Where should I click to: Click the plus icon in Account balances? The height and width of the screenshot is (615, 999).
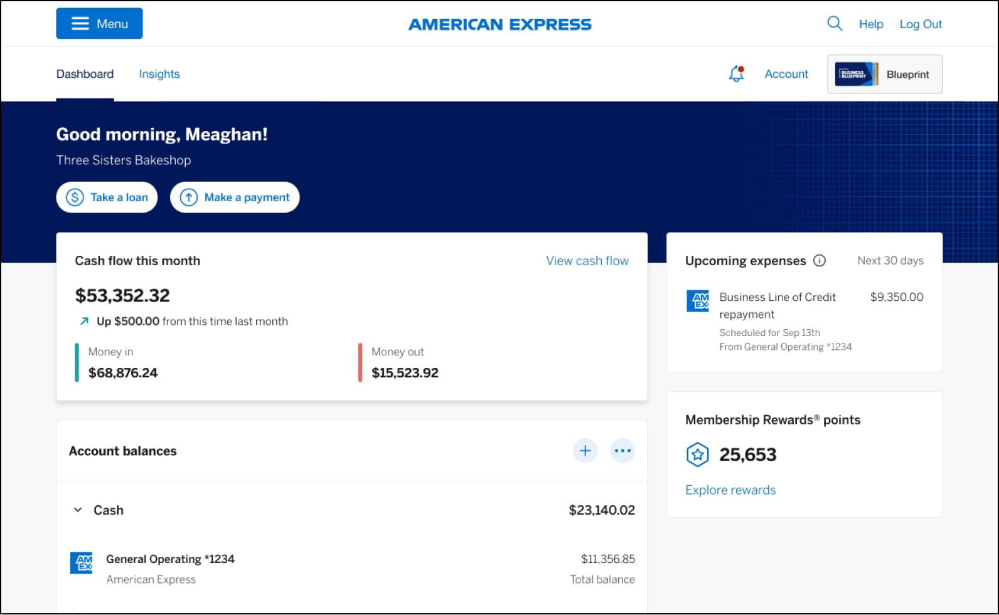(585, 451)
